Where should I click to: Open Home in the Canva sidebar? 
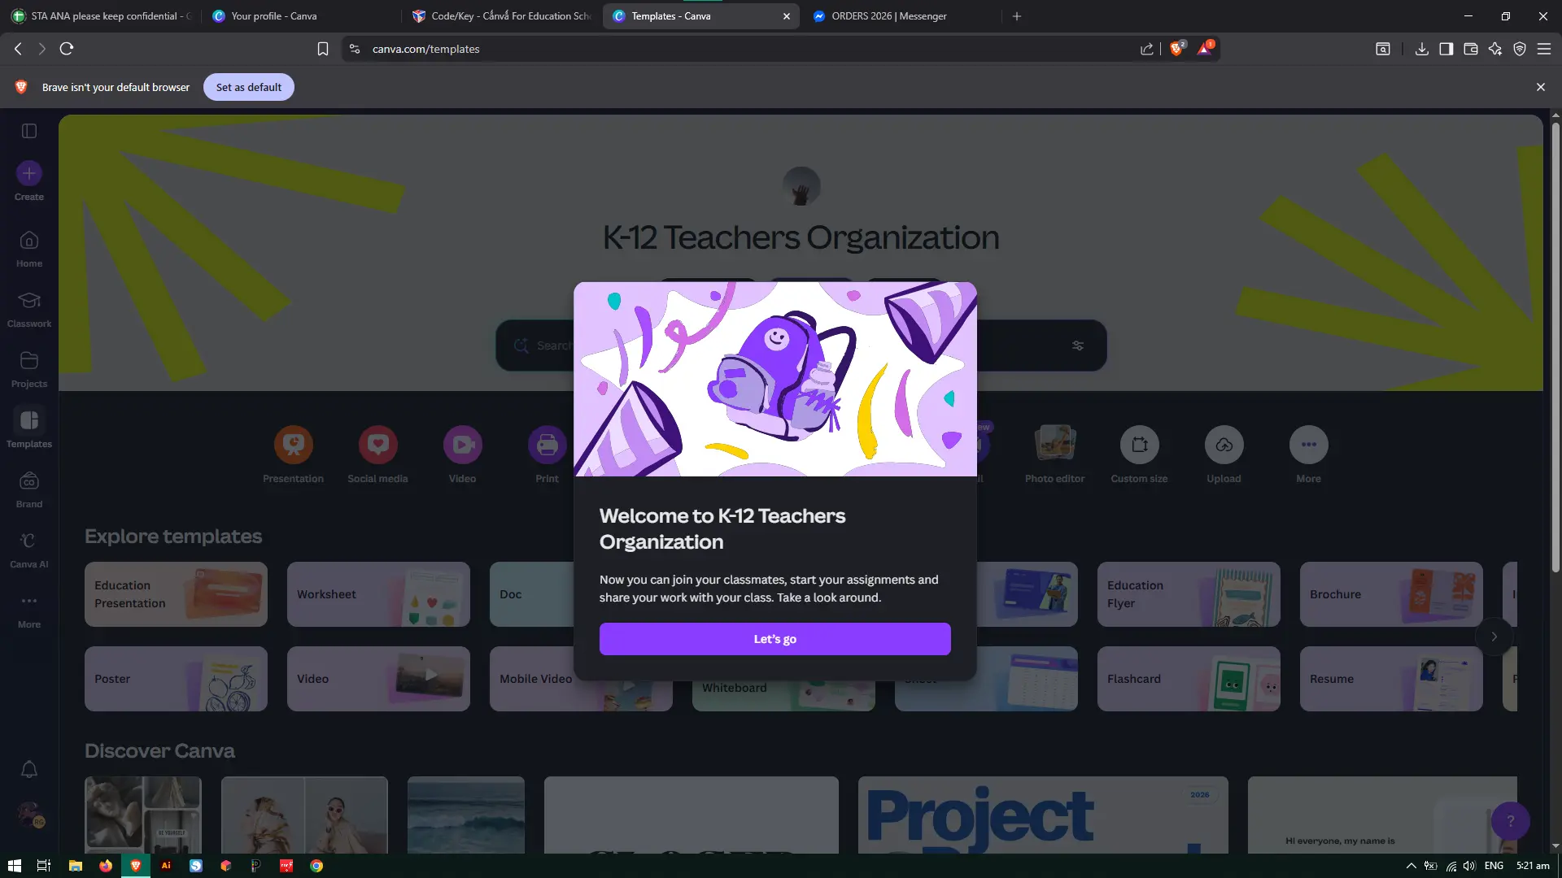tap(29, 249)
